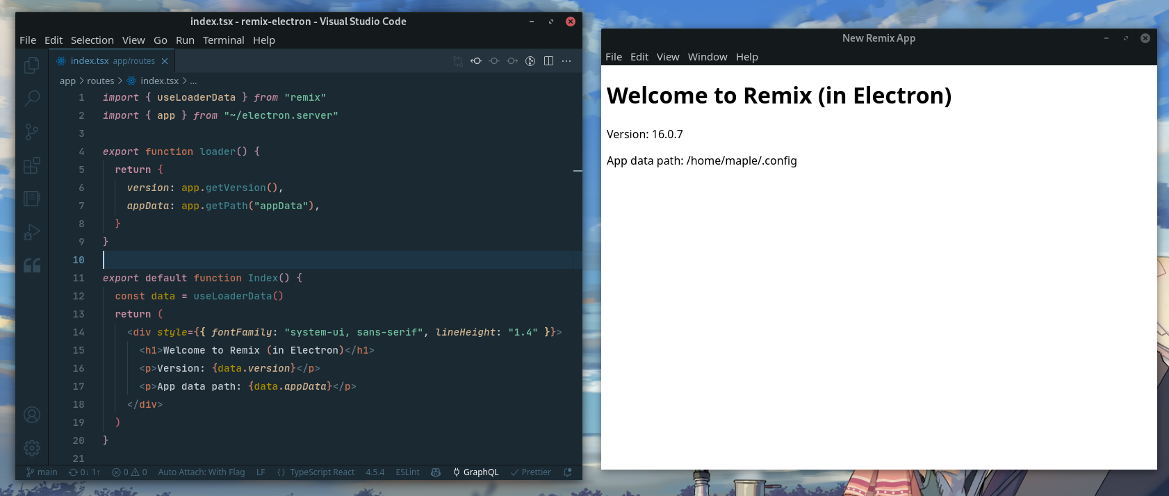1169x496 pixels.
Task: Open the Go menu in VS Code
Action: coord(161,40)
